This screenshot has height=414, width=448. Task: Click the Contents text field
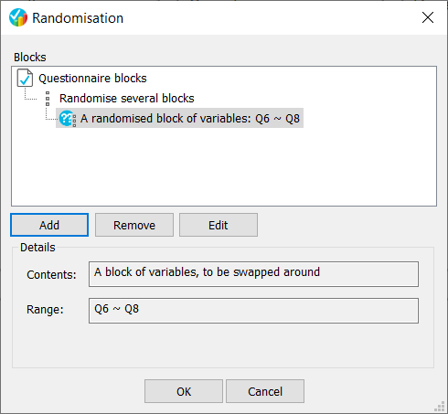(x=253, y=274)
